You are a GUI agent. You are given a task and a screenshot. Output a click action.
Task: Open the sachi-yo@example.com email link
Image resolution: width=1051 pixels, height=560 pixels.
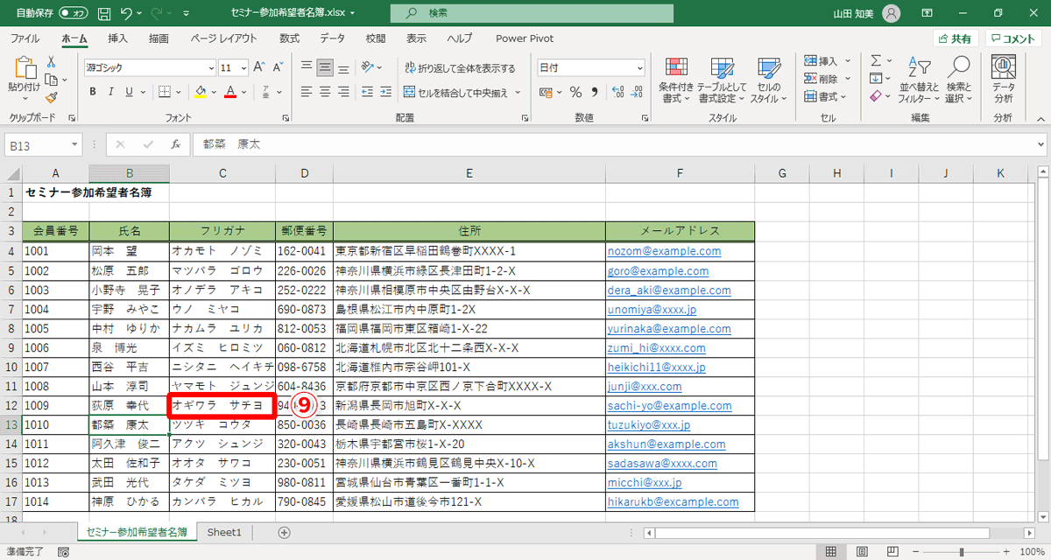tap(671, 406)
